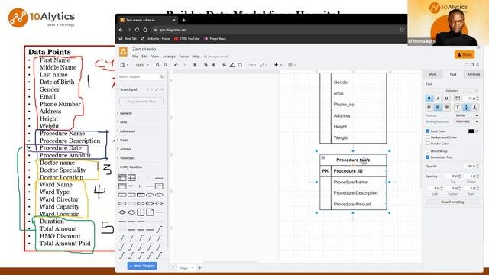Set vertical alignment to middle
Image resolution: width=489 pixels, height=275 pixels.
pos(466,107)
